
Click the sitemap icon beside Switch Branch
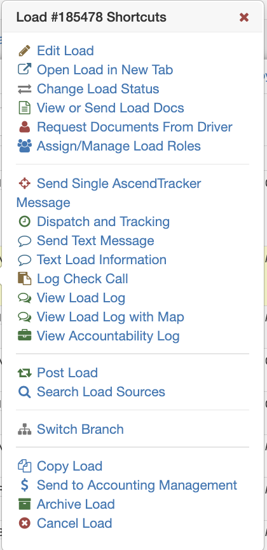click(x=24, y=429)
